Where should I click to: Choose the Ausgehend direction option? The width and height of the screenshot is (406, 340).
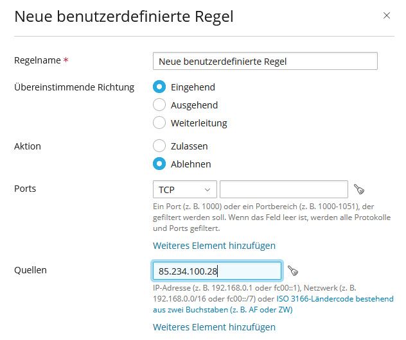(x=159, y=105)
